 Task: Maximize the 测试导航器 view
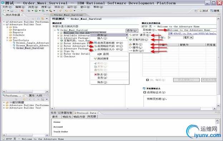pos(48,15)
